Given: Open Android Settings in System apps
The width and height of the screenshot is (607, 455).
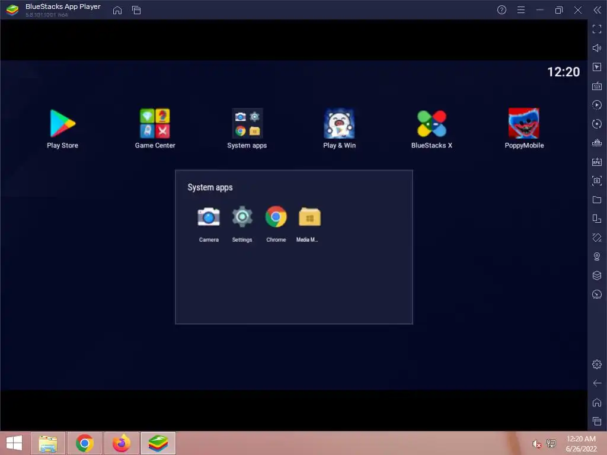Looking at the screenshot, I should [242, 217].
